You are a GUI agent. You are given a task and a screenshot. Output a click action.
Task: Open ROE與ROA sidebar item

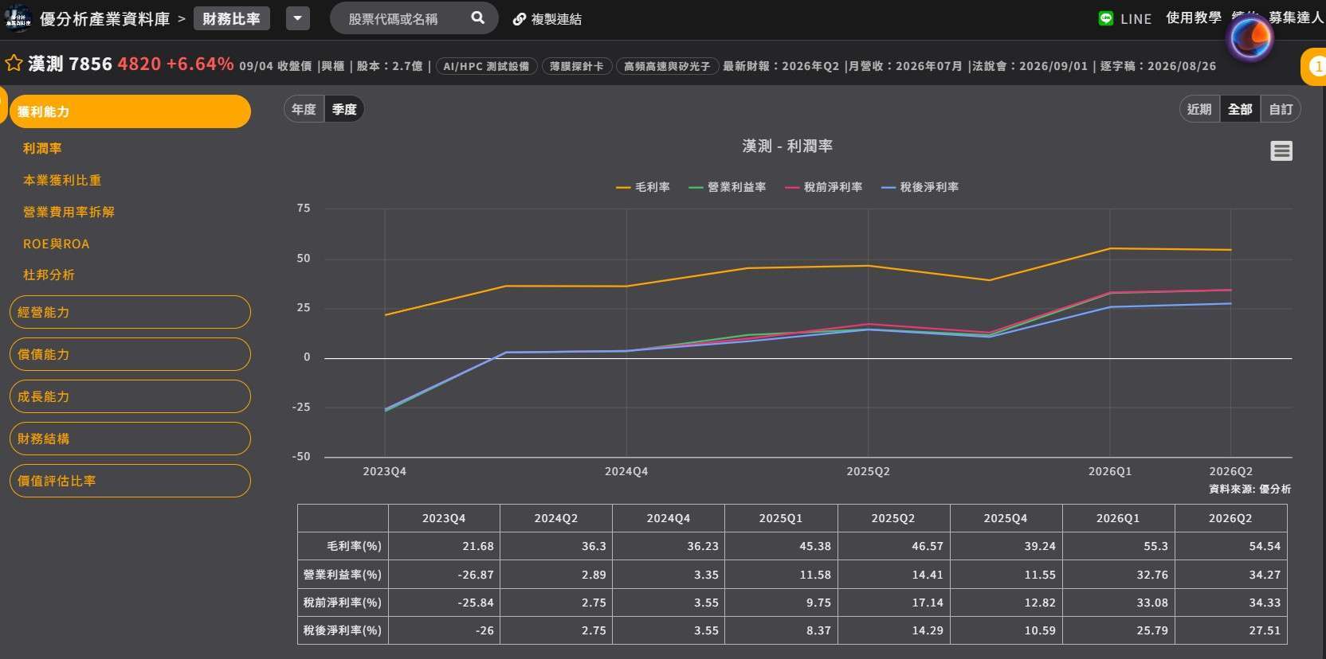56,244
